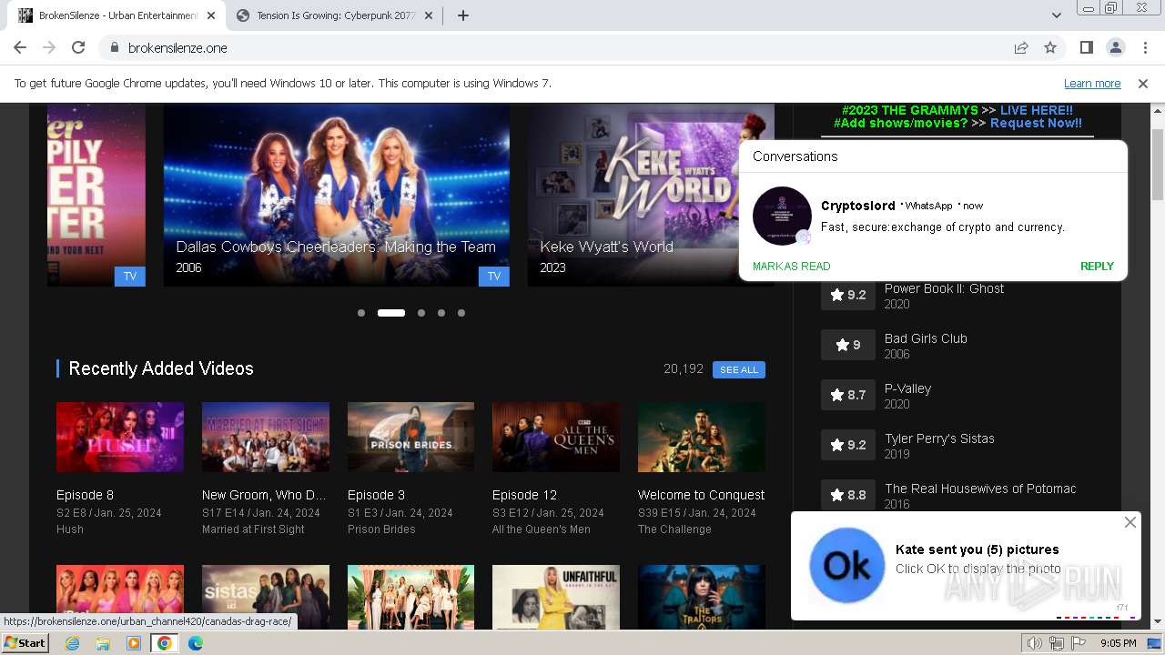Go back using the browser back arrow
1165x655 pixels.
click(x=20, y=47)
